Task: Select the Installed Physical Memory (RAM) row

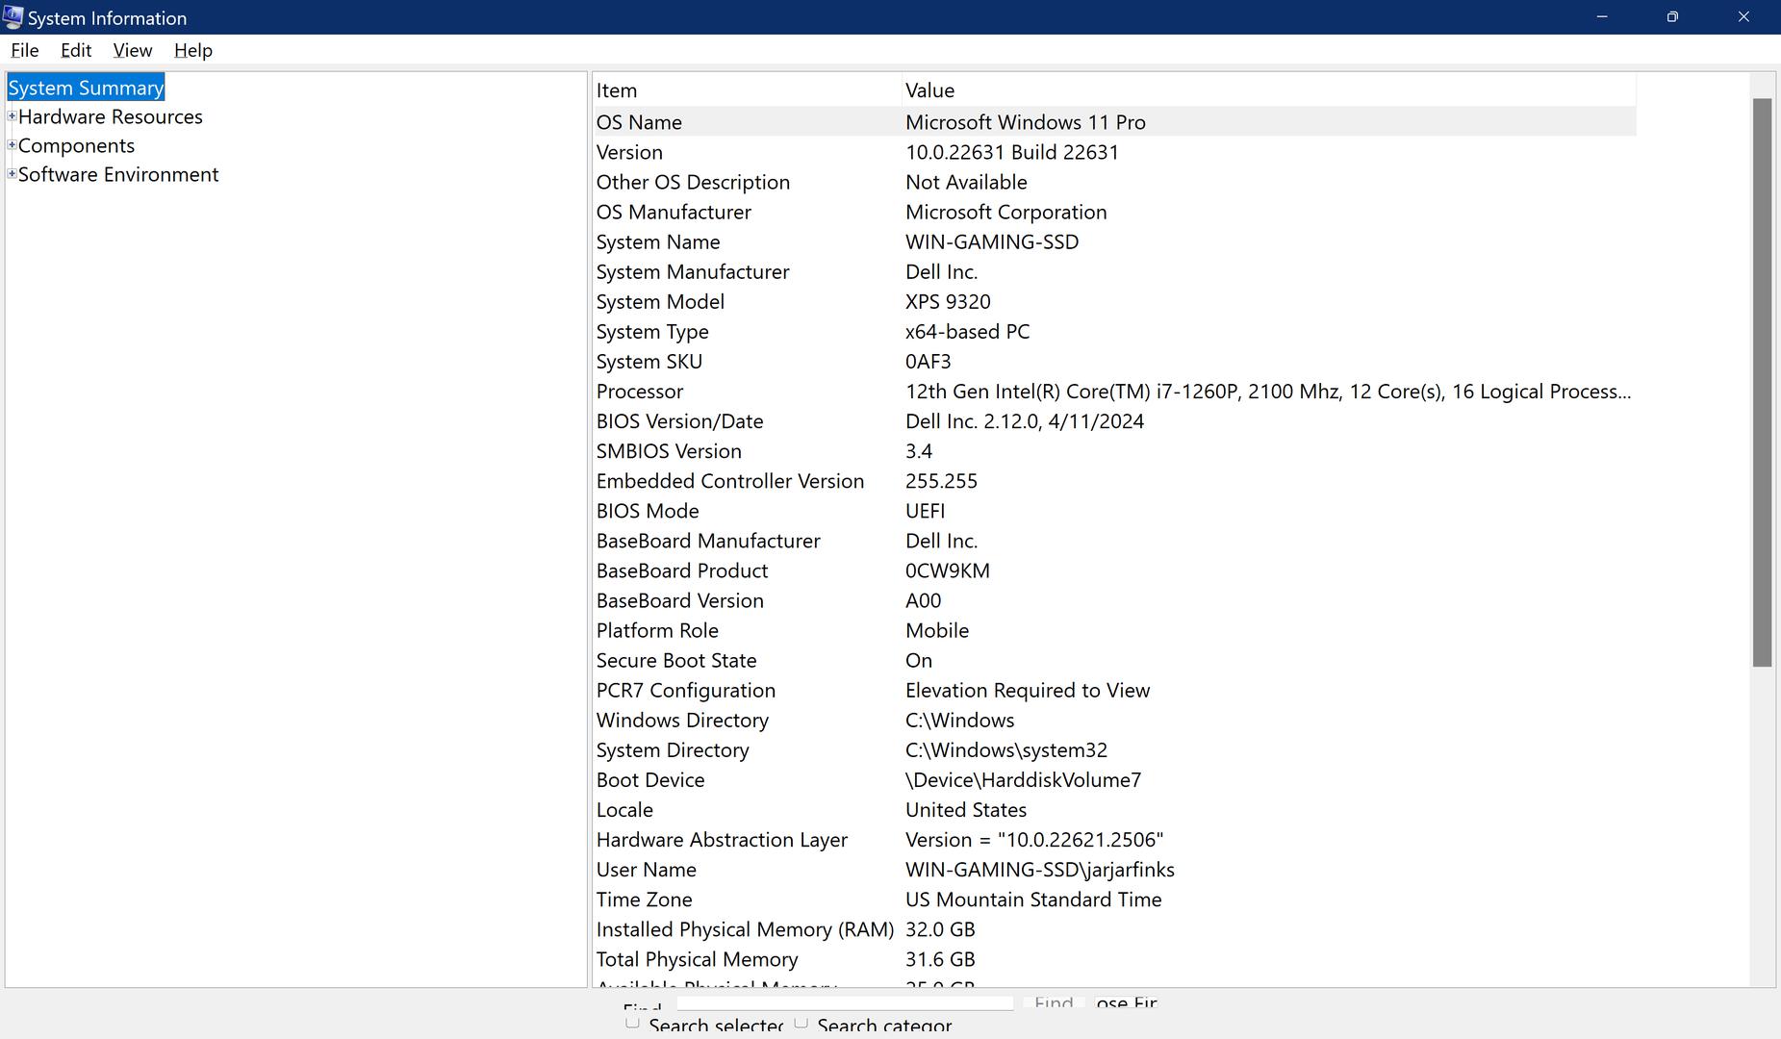Action: tap(1114, 927)
